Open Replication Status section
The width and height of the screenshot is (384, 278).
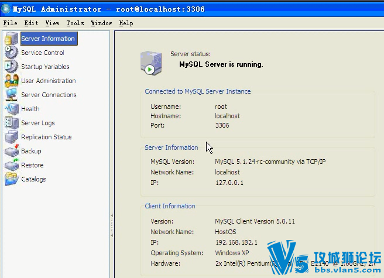click(x=46, y=137)
